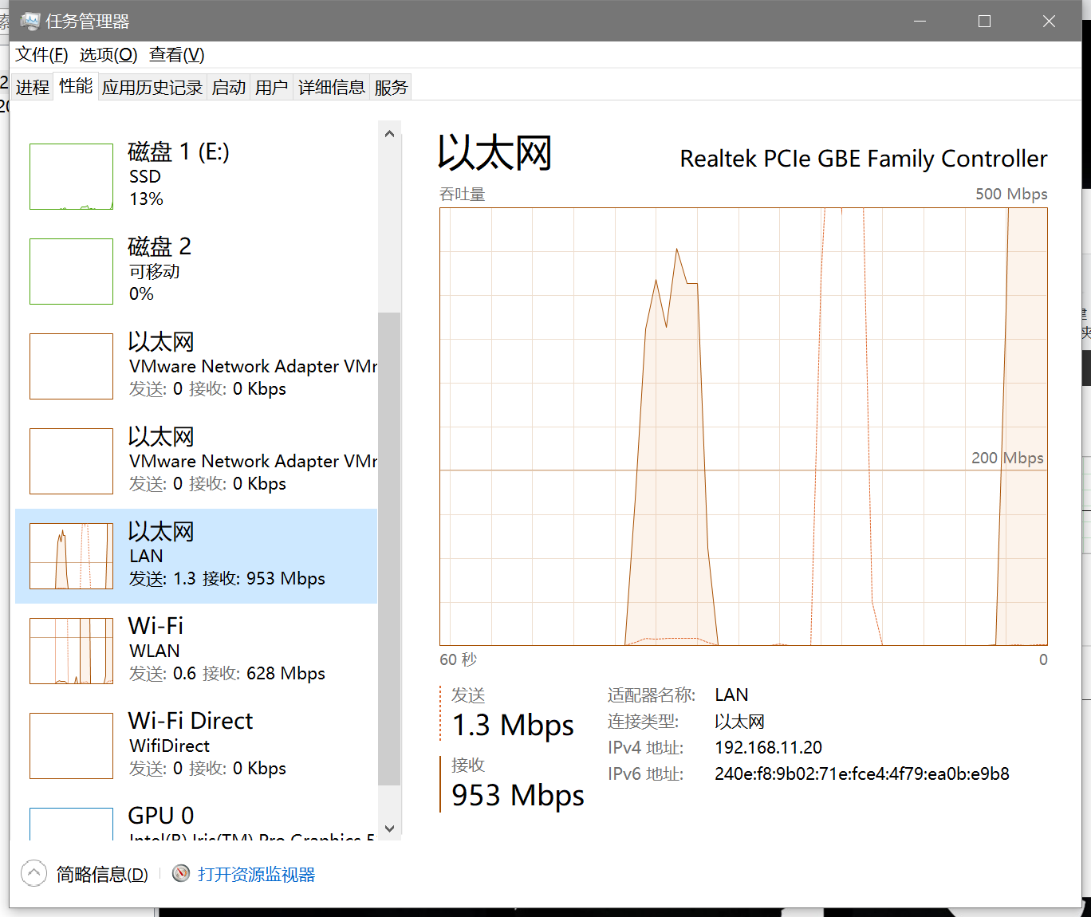Switch to the 详细信息 tab
This screenshot has height=917, width=1091.
(332, 87)
